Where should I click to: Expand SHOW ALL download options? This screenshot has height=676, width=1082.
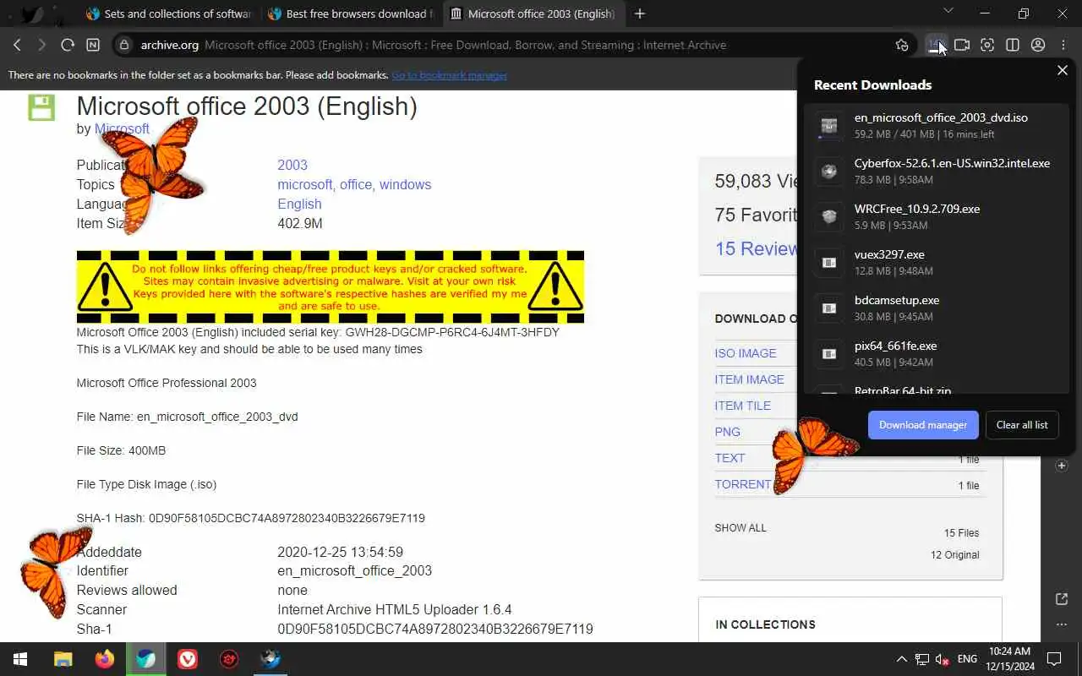point(740,528)
